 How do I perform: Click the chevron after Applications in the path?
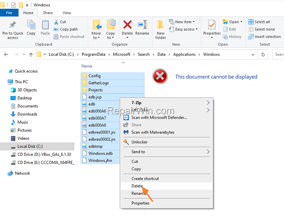[199, 55]
